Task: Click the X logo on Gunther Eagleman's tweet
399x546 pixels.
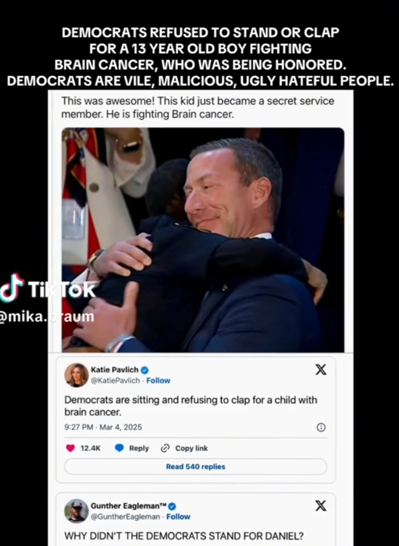Action: click(321, 506)
